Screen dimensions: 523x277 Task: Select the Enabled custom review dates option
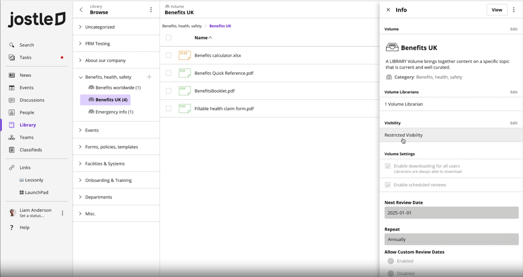[391, 261]
